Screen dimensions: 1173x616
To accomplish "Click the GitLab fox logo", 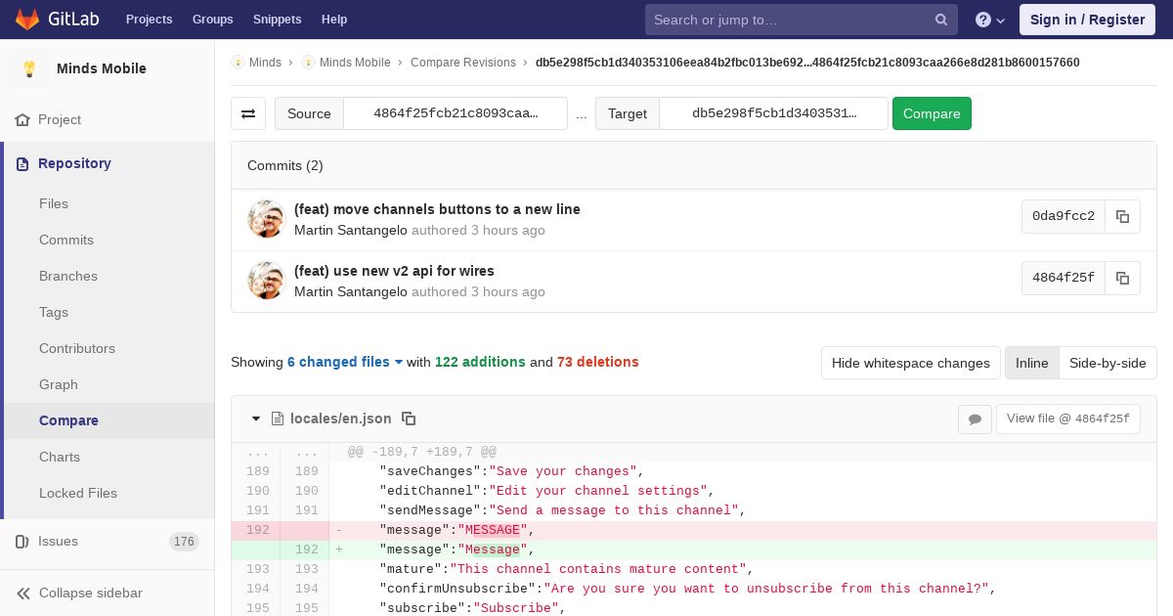I will pyautogui.click(x=27, y=19).
